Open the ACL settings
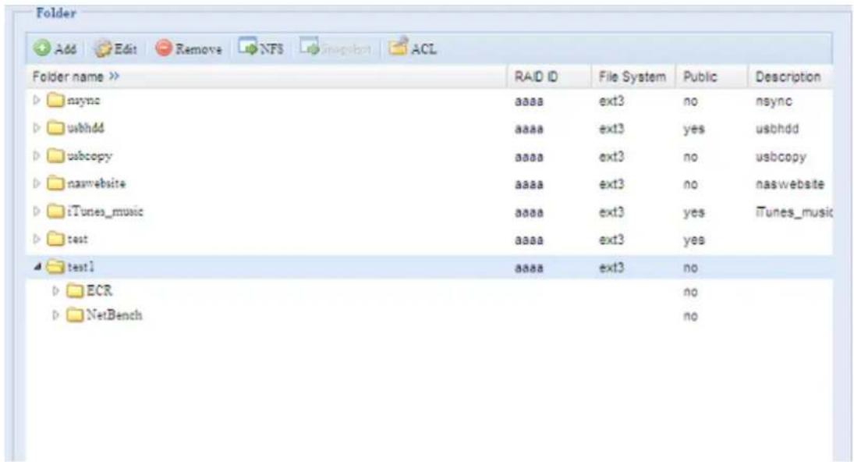 coord(413,48)
